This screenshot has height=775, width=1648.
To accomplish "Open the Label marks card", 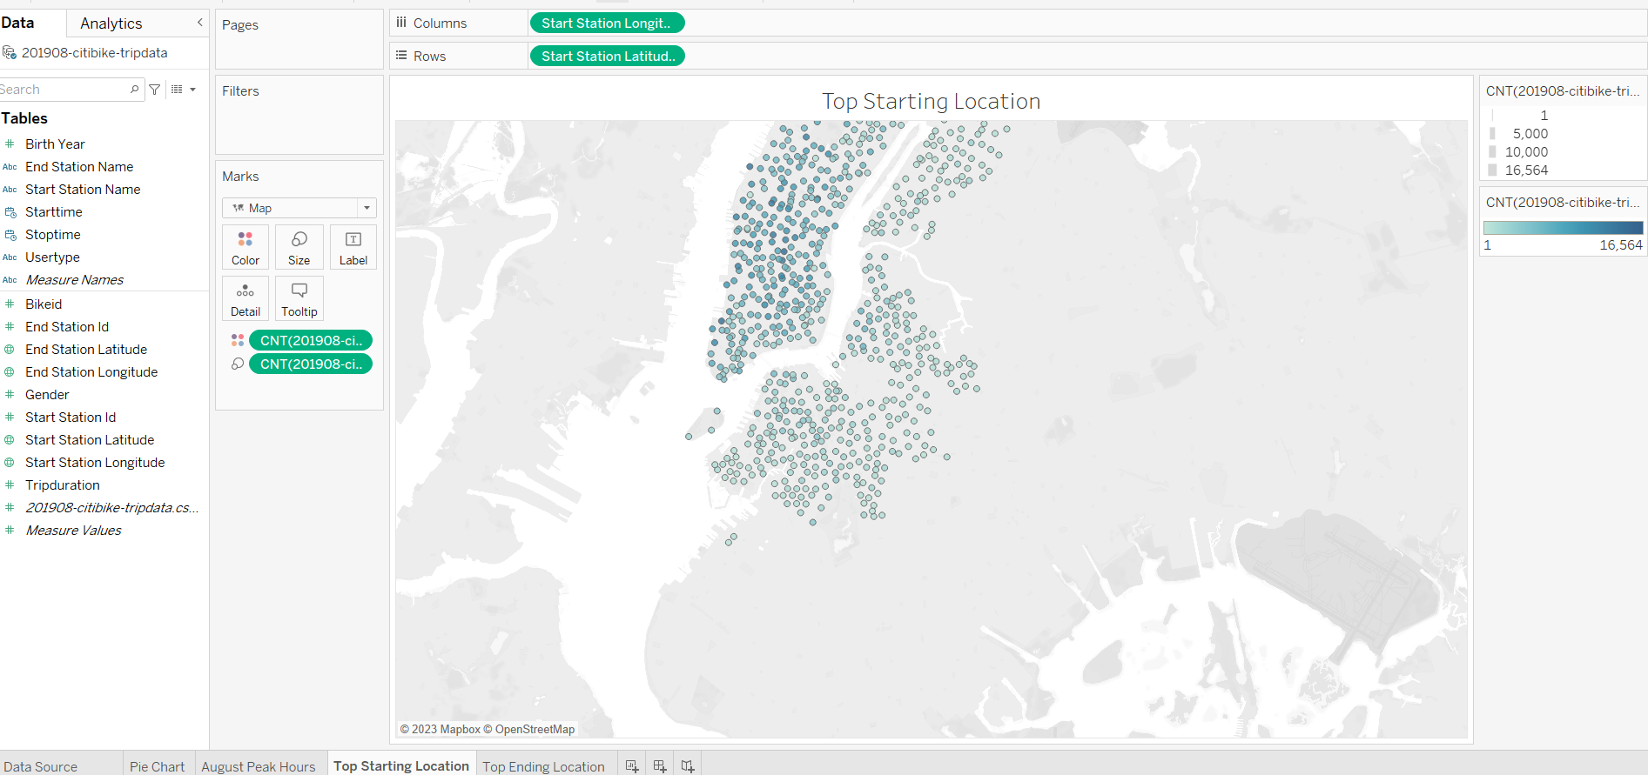I will (353, 247).
